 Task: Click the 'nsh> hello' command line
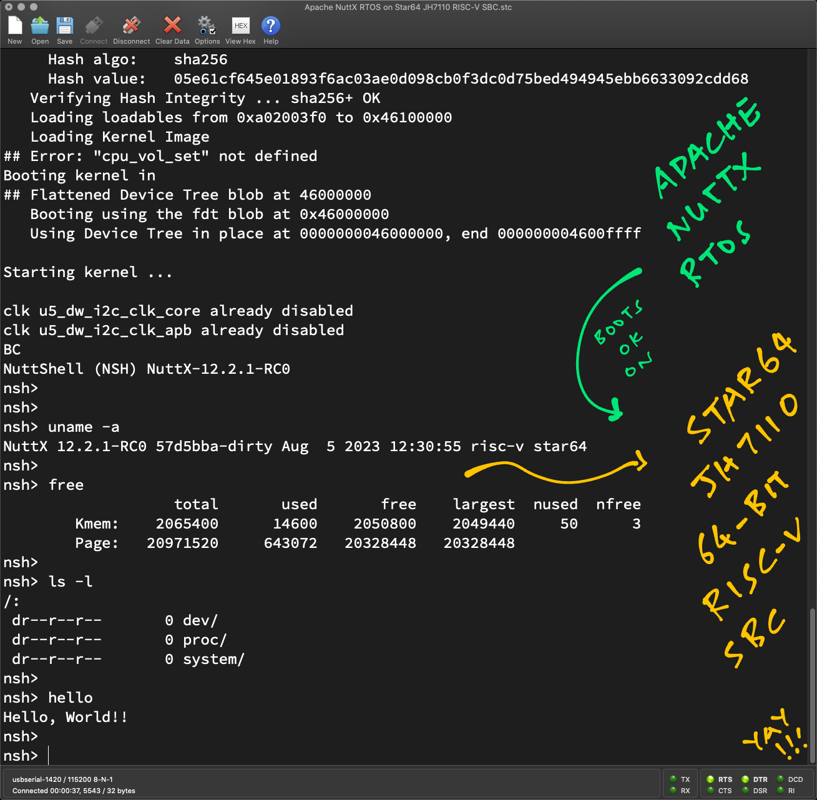(x=48, y=698)
